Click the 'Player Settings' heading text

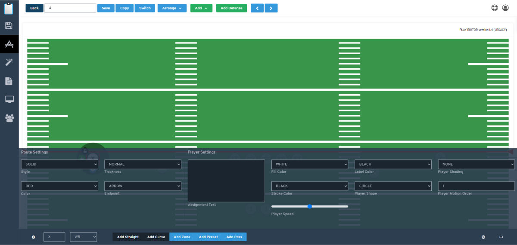[x=202, y=152]
